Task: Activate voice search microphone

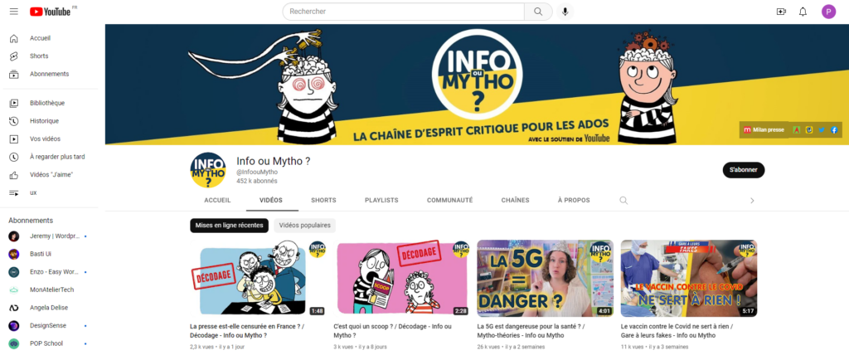Action: 565,12
